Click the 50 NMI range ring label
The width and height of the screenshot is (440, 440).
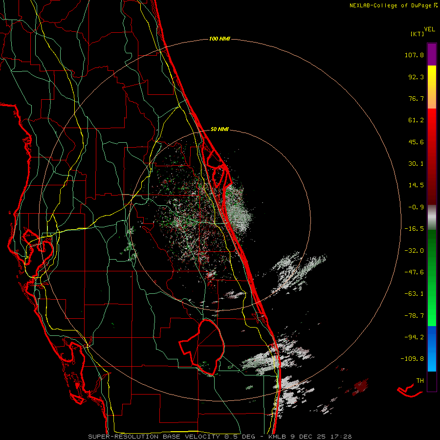coord(220,129)
